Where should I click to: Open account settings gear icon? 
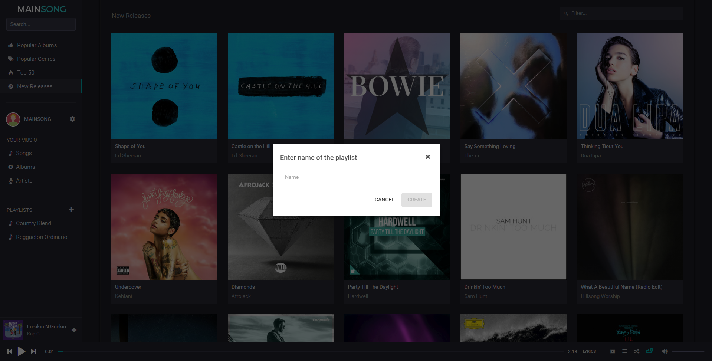(72, 119)
